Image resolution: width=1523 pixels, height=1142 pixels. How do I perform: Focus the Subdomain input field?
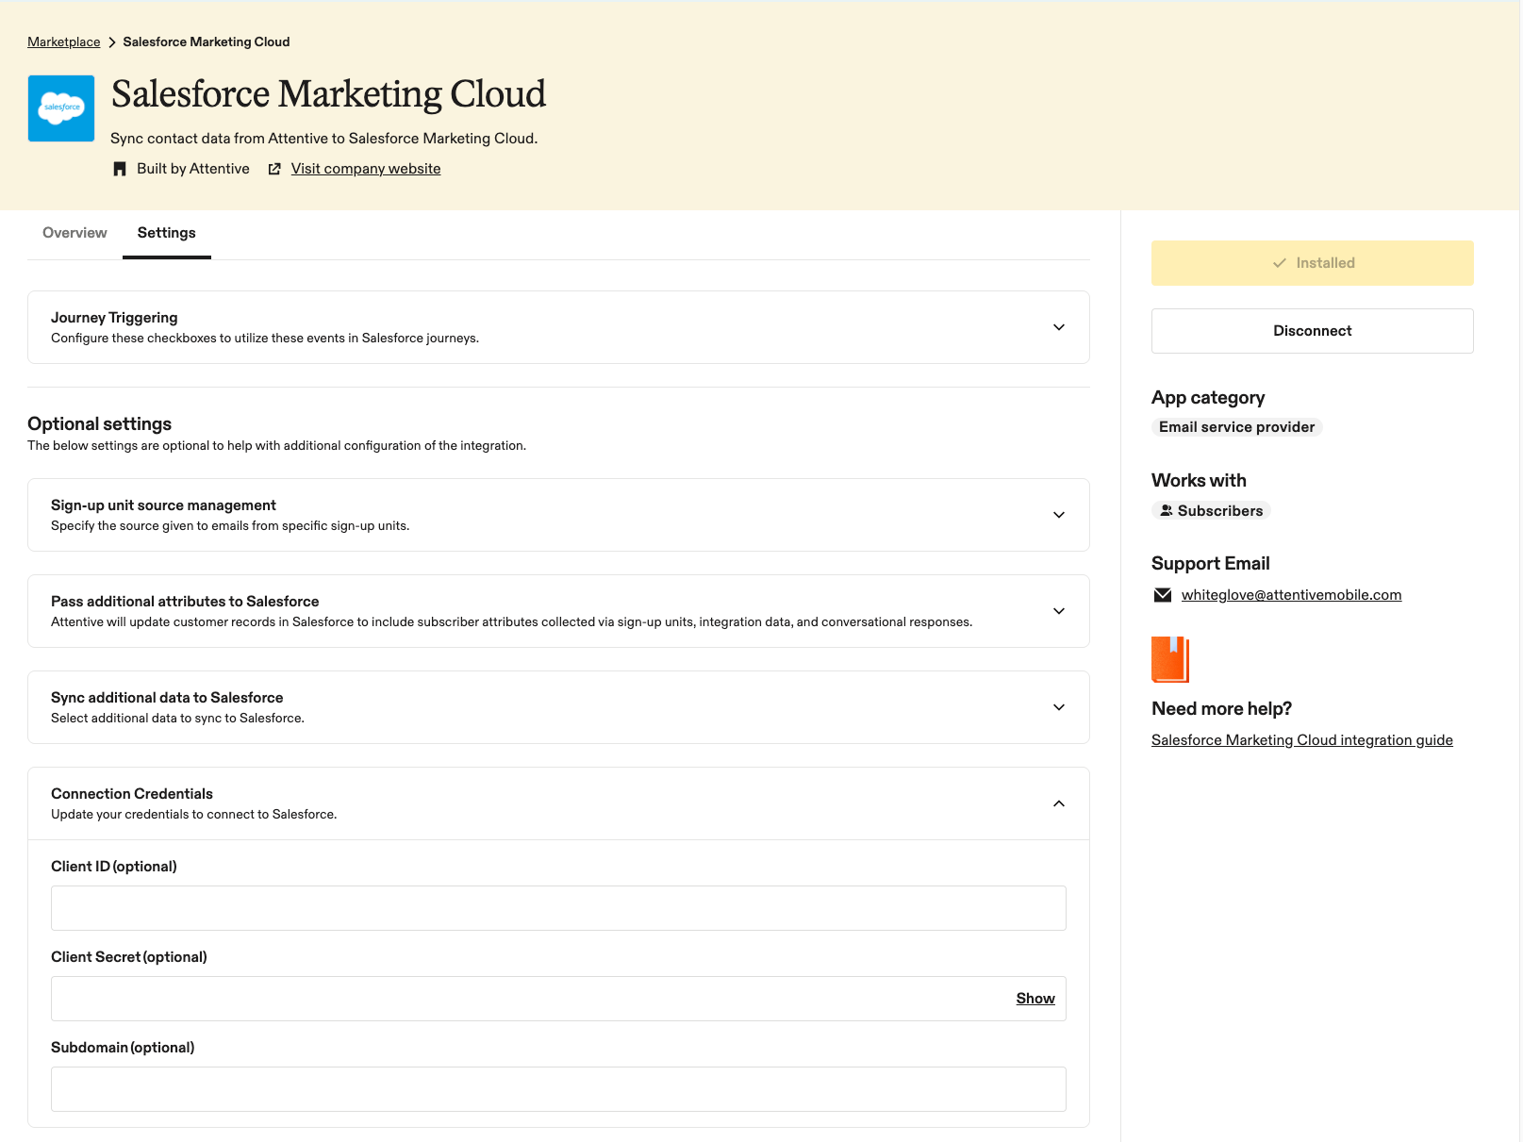pyautogui.click(x=558, y=1089)
